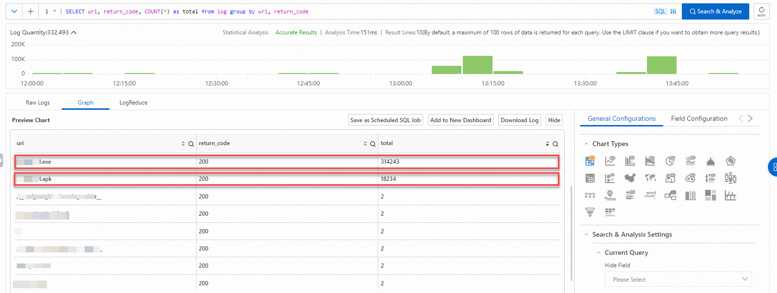This screenshot has width=777, height=293.
Task: Select the line chart Pro type
Action: 610,161
